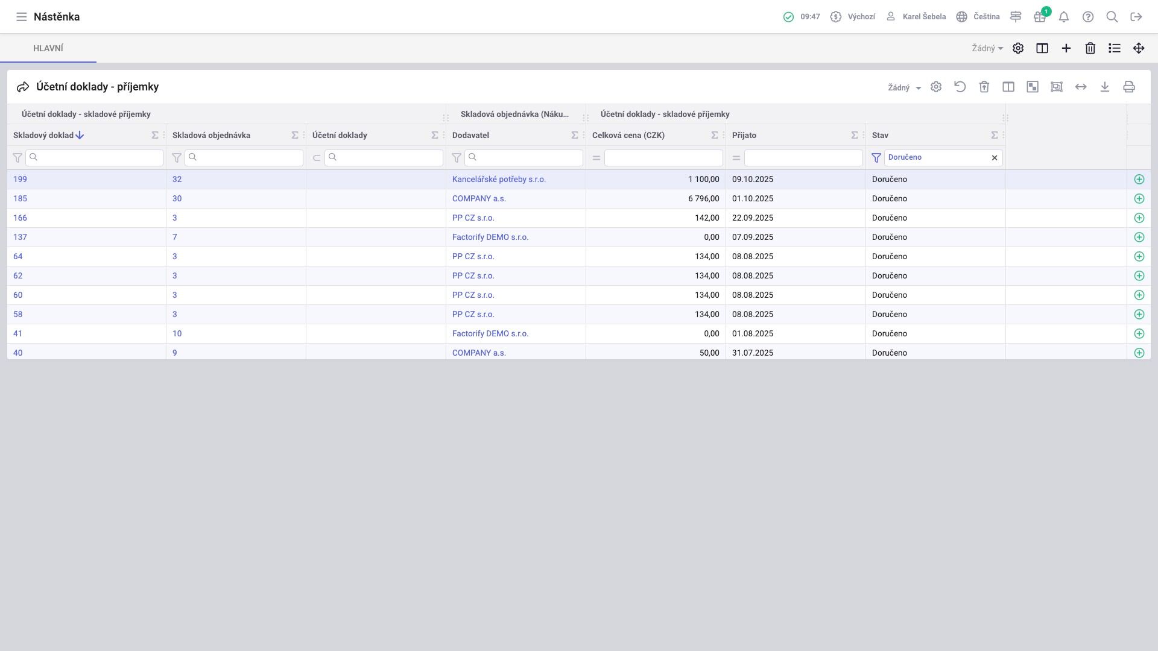
Task: Clear the Doručeno filter with X
Action: click(x=995, y=157)
